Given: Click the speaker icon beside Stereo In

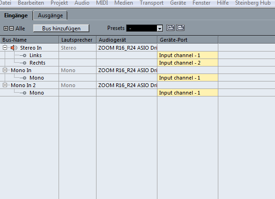Looking at the screenshot, I should click(x=14, y=48).
